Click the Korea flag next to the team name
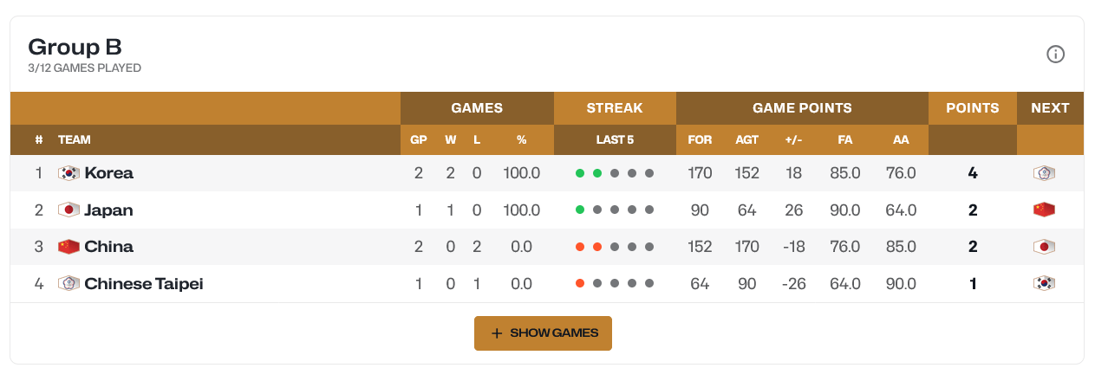 pos(68,173)
